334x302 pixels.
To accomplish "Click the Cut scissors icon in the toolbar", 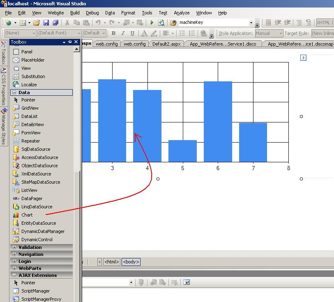I will (x=67, y=22).
